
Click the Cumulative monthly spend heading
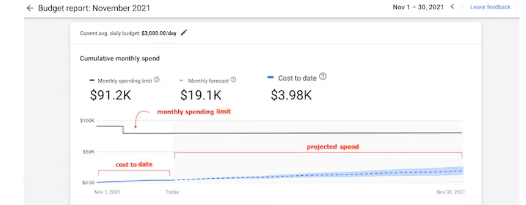(x=120, y=59)
